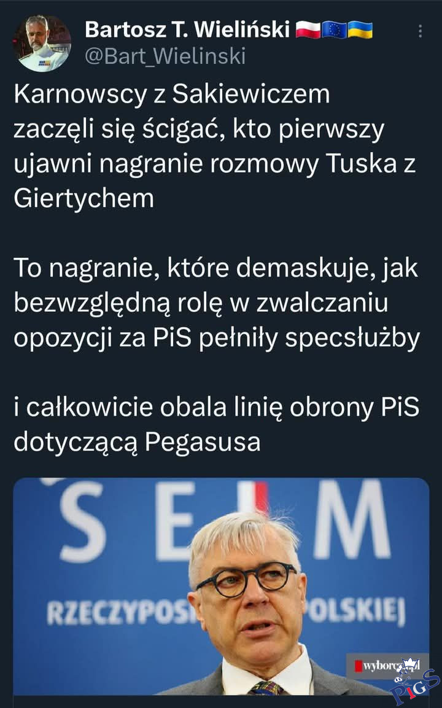Click the European Union flag emoji
This screenshot has height=708, width=442.
pyautogui.click(x=333, y=30)
